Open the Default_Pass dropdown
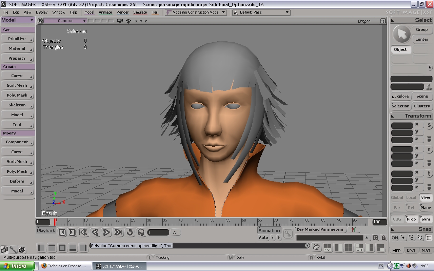Viewport: 434px width, 271px height. [x=261, y=12]
